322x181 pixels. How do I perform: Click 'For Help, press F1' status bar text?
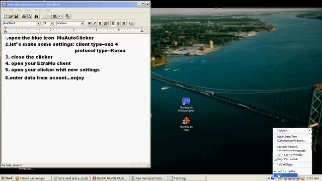[12, 165]
